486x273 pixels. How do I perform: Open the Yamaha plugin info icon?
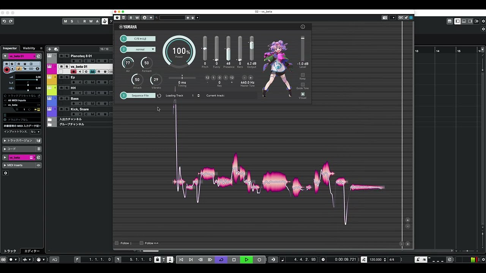303,27
